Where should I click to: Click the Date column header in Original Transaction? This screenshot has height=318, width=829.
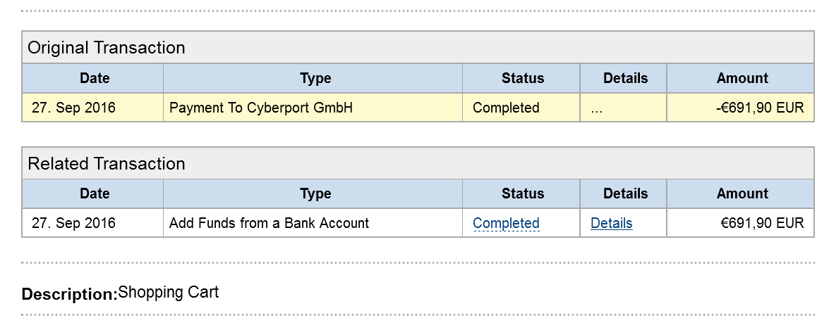(x=95, y=78)
